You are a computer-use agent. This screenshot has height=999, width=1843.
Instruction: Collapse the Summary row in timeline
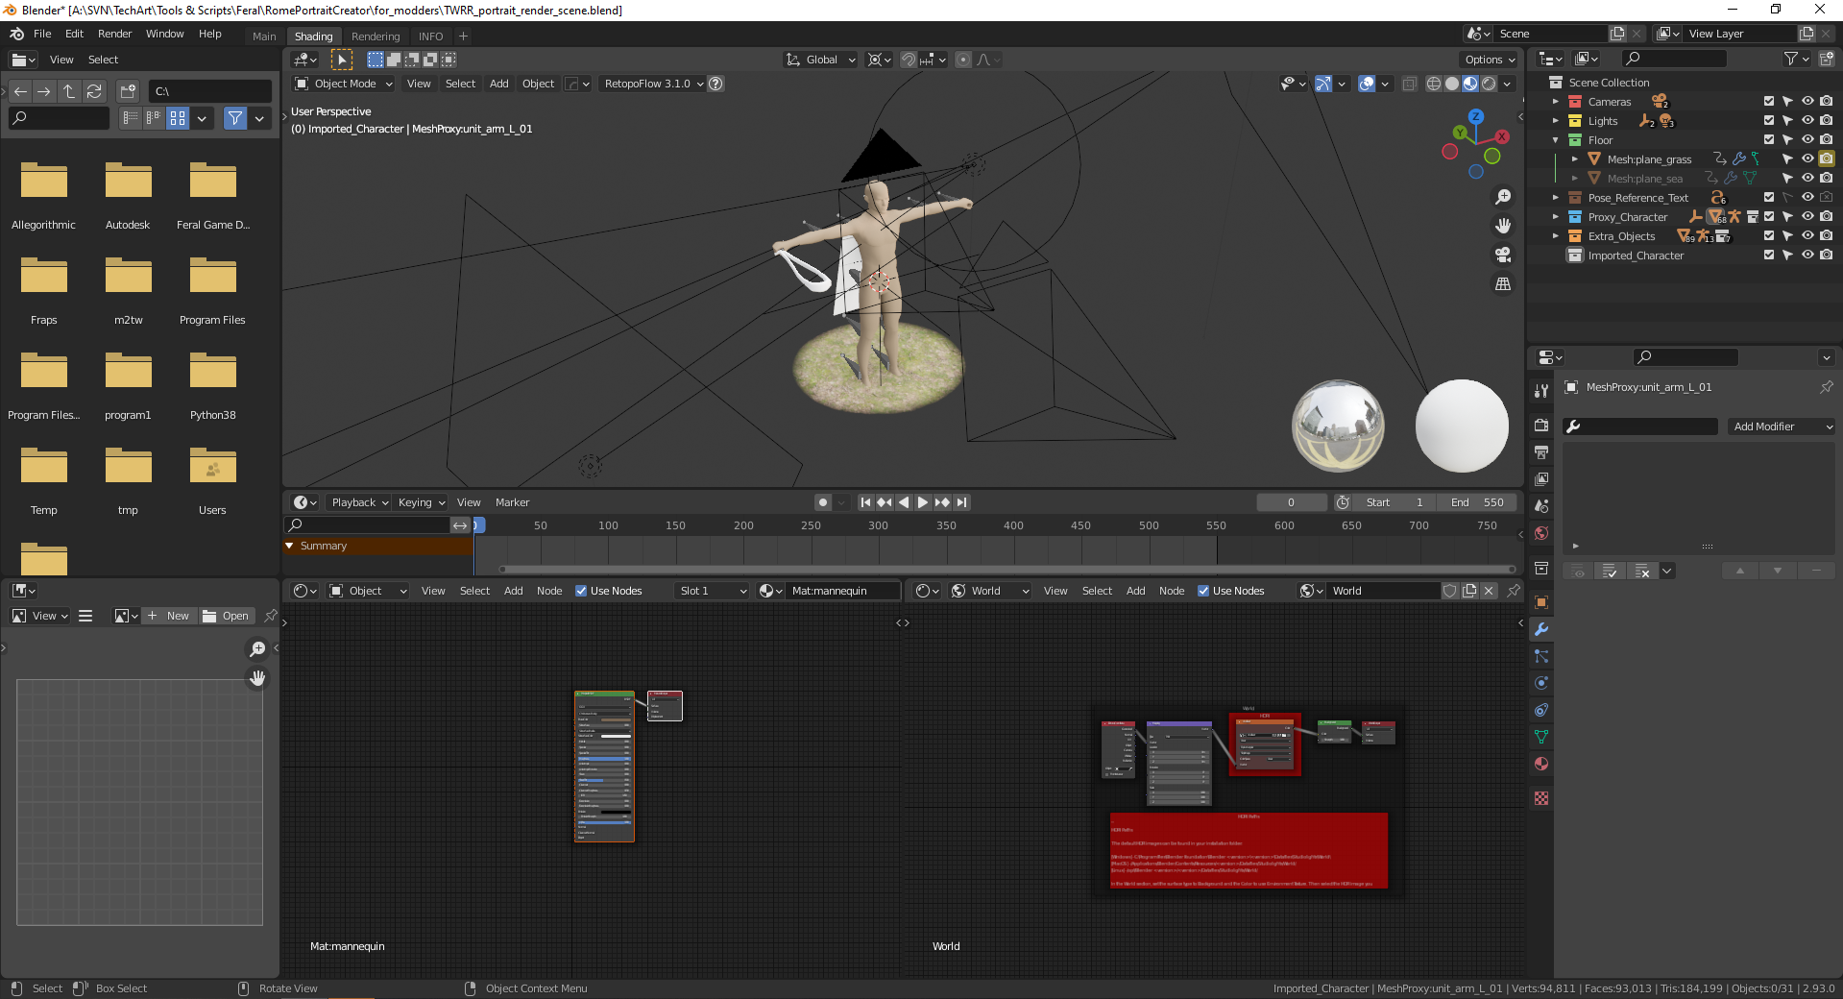pyautogui.click(x=289, y=546)
